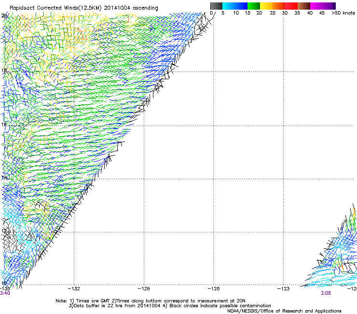This screenshot has width=357, height=314.
Task: Click the 'Data buffer is 22 hrs' note
Action: point(115,306)
